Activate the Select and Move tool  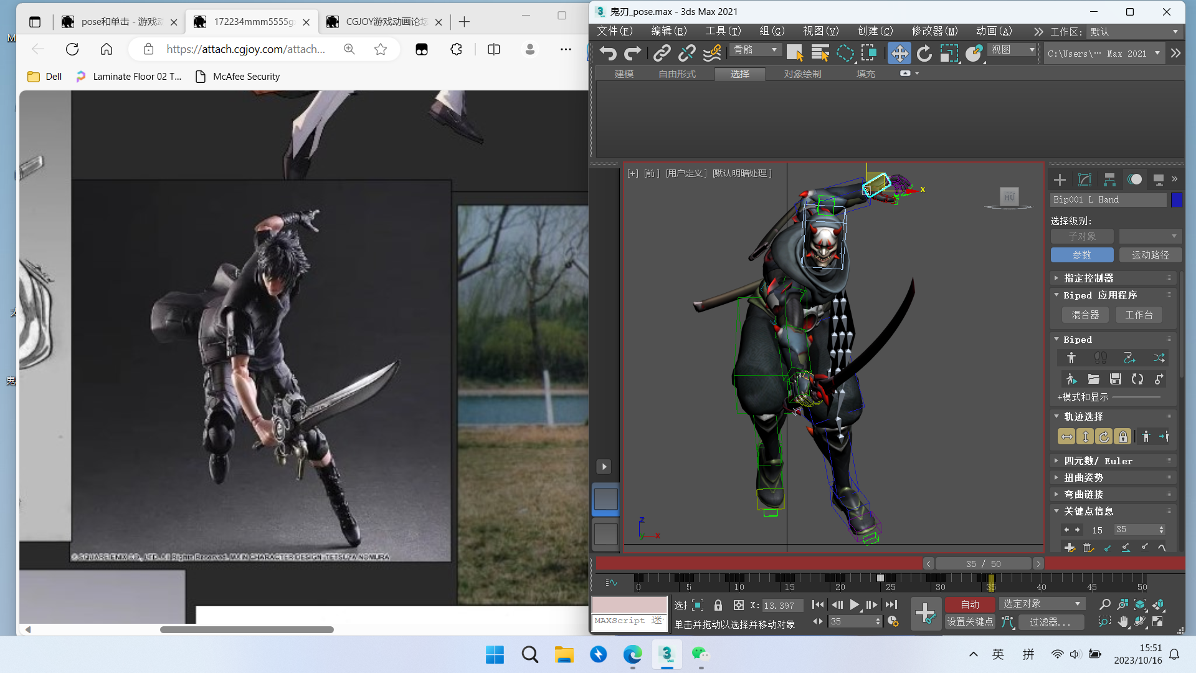pyautogui.click(x=899, y=54)
